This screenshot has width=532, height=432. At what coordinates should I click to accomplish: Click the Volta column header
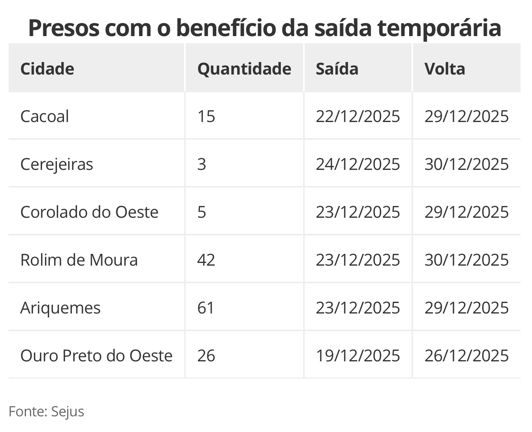coord(444,69)
